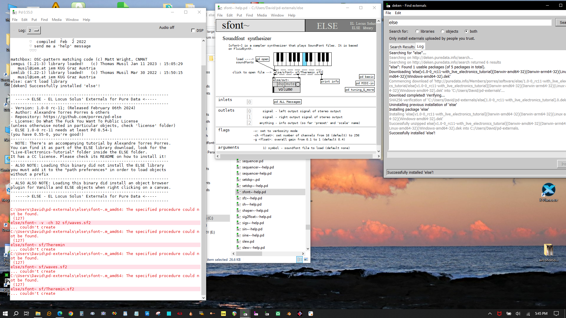
Task: Open Blender from the taskbar
Action: 289,313
